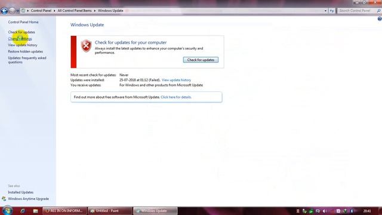382x215 pixels.
Task: Expand the arrow after Control Panel breadcrumb
Action: coord(54,11)
